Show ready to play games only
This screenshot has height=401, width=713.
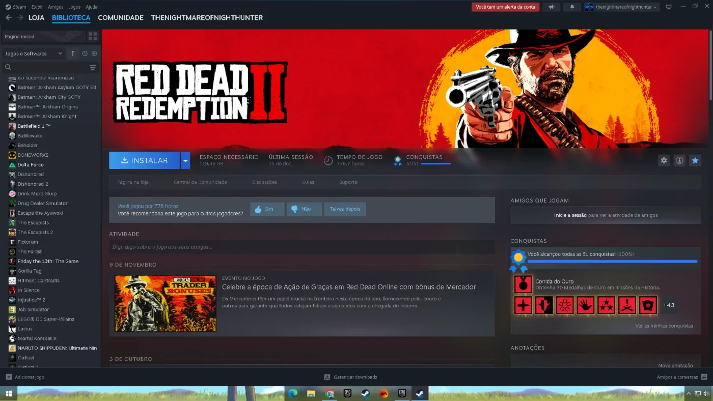pos(94,53)
